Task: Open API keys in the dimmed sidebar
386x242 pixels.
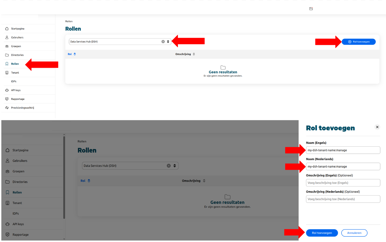Action: pos(18,224)
